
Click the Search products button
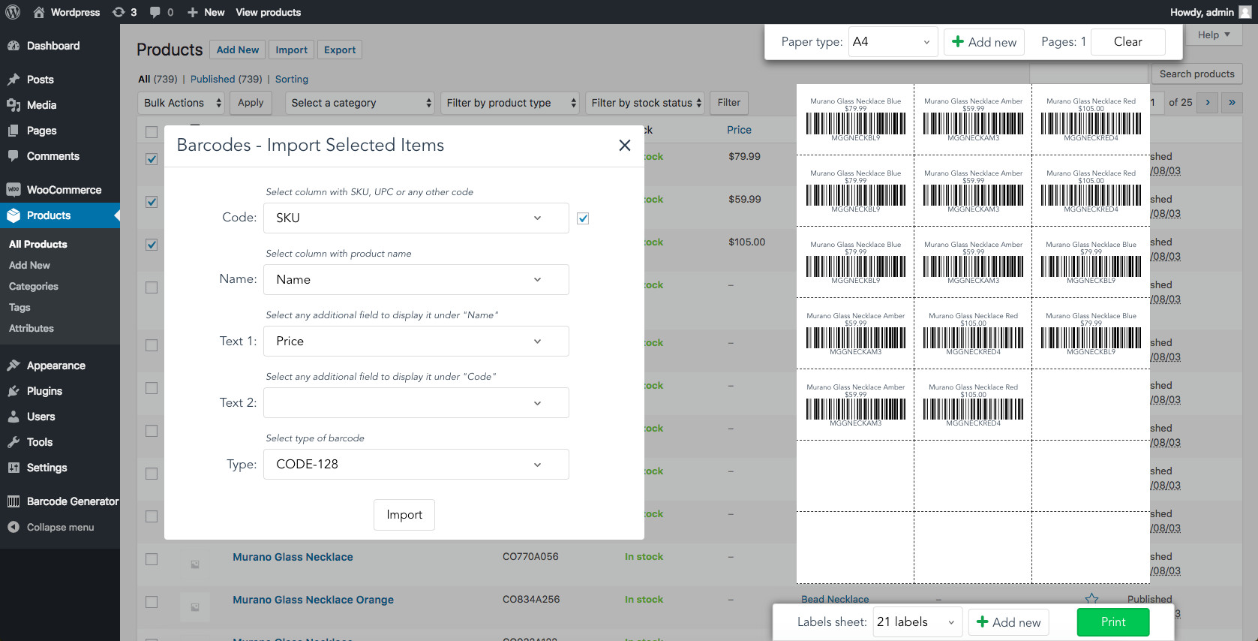[1196, 74]
